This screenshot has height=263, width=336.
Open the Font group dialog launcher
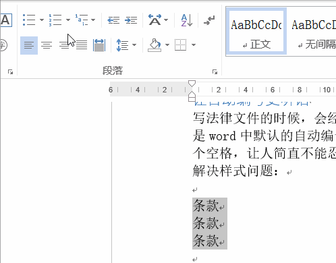10,72
